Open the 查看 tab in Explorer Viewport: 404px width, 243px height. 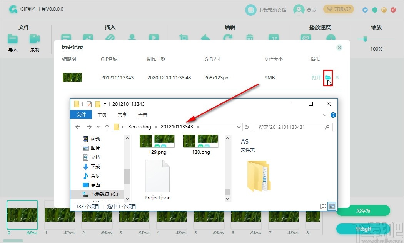point(142,114)
